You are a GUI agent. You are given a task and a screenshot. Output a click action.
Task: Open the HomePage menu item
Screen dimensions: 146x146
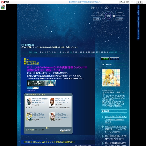pyautogui.click(x=31, y=61)
